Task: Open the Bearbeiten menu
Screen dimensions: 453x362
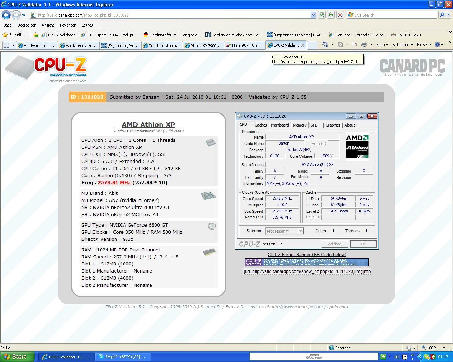Action: click(27, 25)
